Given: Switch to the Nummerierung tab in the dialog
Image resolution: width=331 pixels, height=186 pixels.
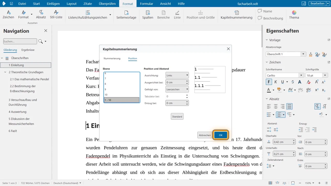Looking at the screenshot, I should [x=112, y=59].
